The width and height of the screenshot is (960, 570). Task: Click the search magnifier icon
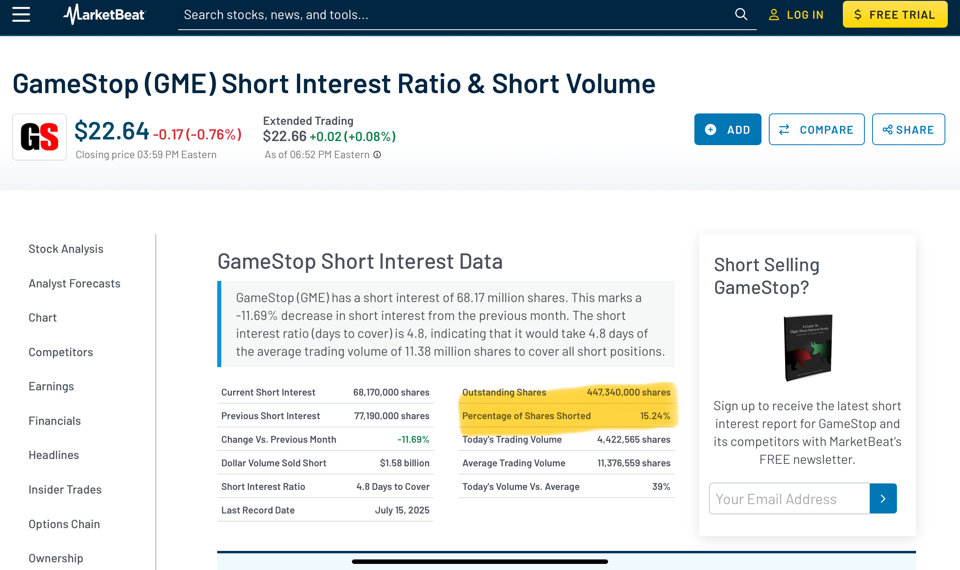click(x=741, y=15)
